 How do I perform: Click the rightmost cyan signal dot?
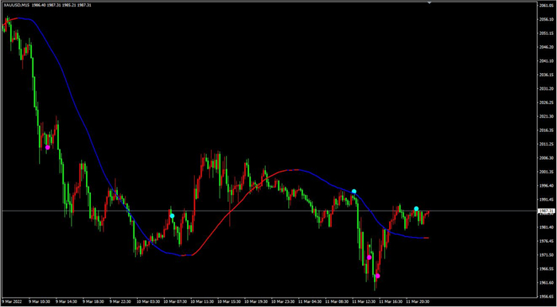(x=416, y=208)
